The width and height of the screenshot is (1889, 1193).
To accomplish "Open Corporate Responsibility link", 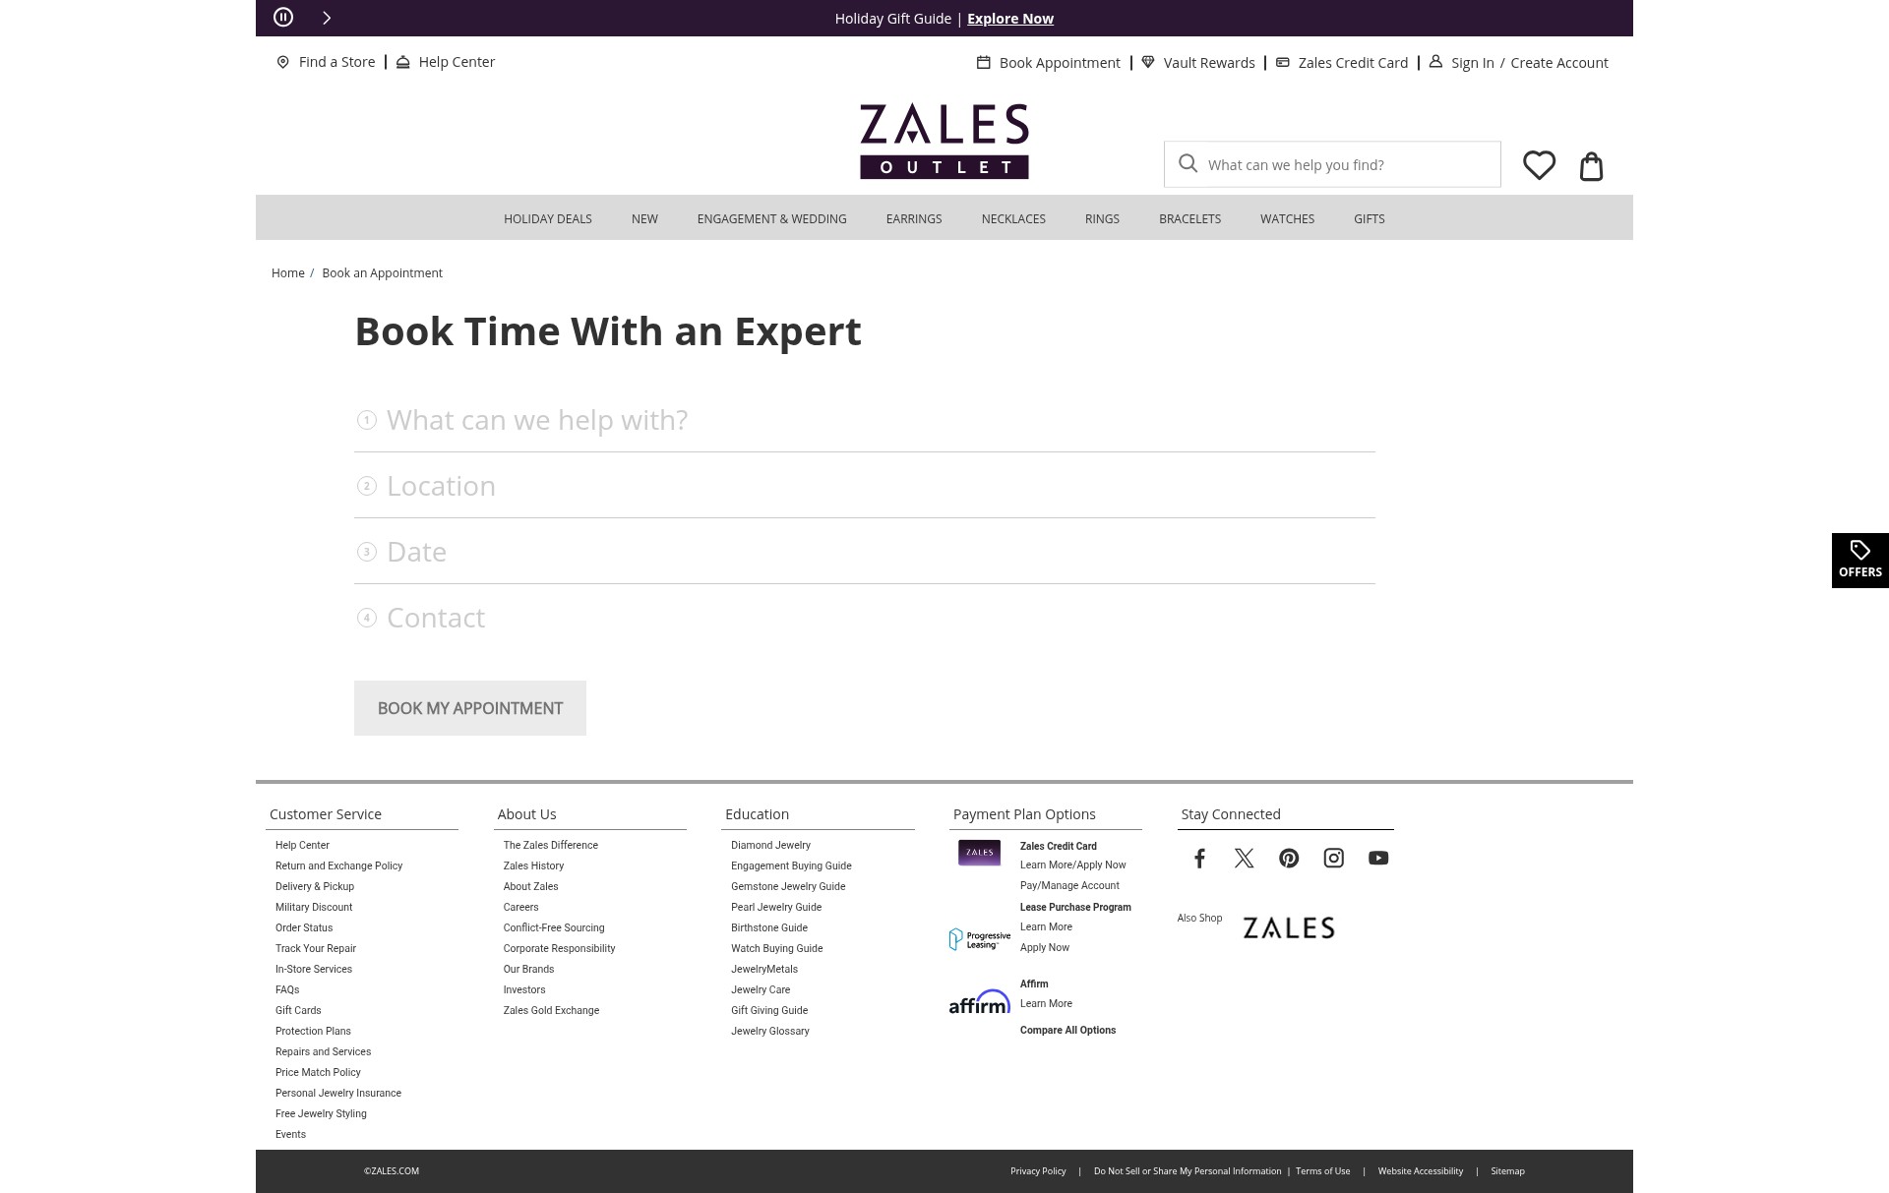I will tap(559, 948).
